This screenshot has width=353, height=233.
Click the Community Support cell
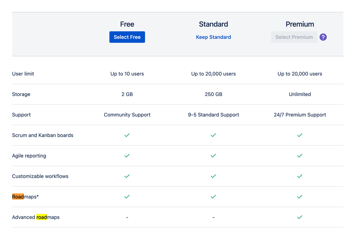[127, 115]
